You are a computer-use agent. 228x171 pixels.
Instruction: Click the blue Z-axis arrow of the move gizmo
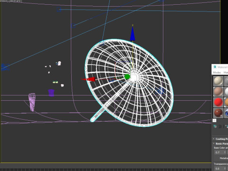(133, 34)
